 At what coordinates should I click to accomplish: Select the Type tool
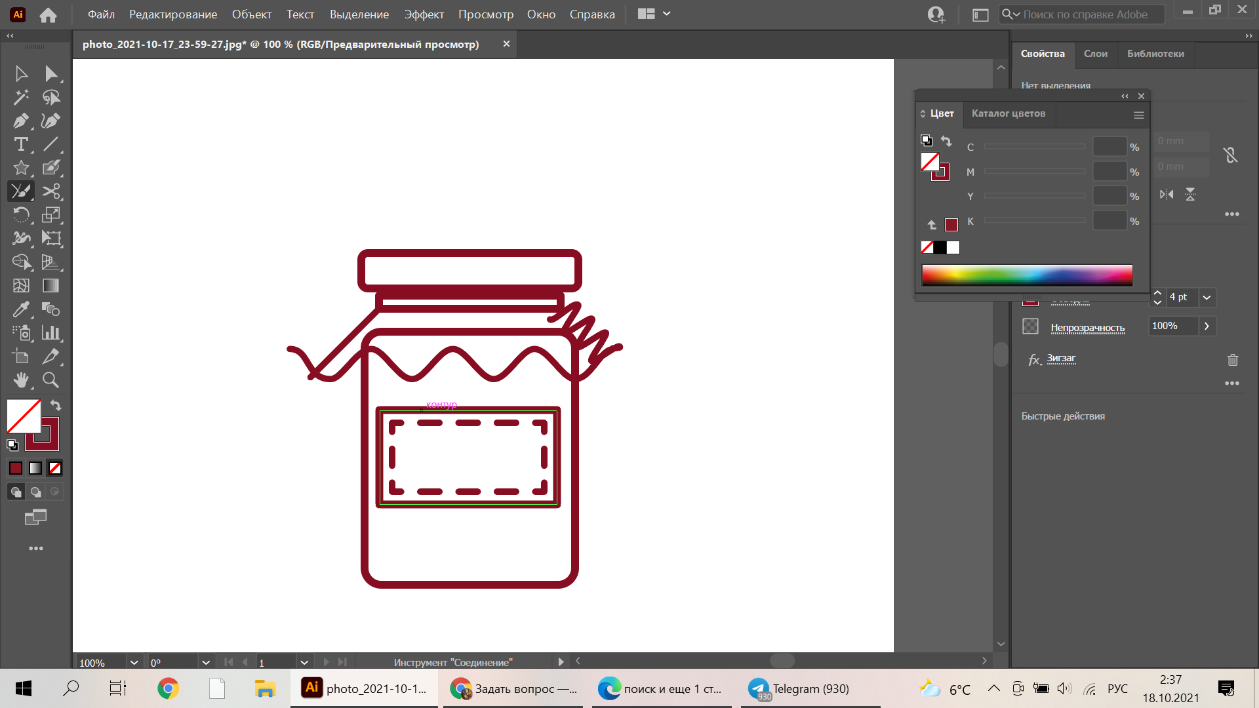21,144
